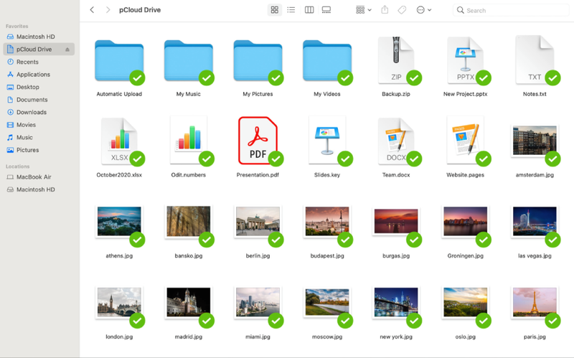The image size is (574, 358).
Task: Select the Slides.key Keynote icon
Action: (327, 141)
